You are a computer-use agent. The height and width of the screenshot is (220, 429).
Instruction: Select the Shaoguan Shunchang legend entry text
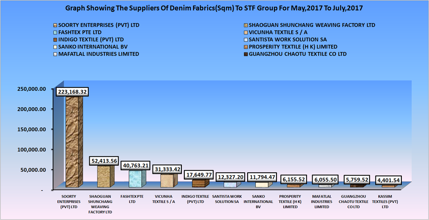pyautogui.click(x=312, y=25)
